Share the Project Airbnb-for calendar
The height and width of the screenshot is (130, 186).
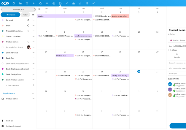[x=28, y=31]
